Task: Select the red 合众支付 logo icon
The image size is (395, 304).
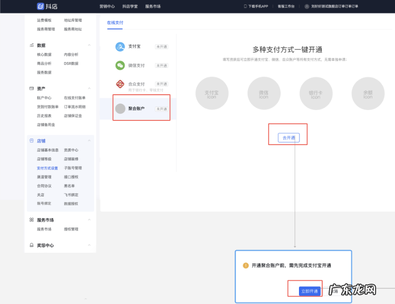Action: click(x=120, y=84)
